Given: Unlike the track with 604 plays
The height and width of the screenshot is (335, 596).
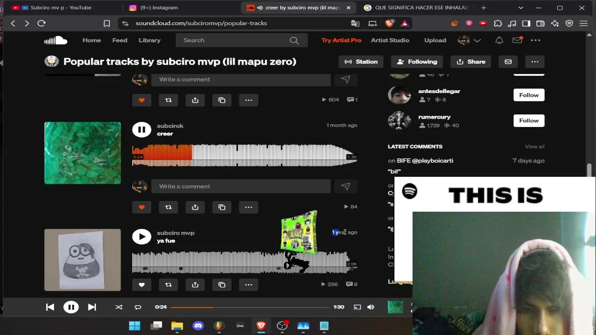Looking at the screenshot, I should point(142,100).
